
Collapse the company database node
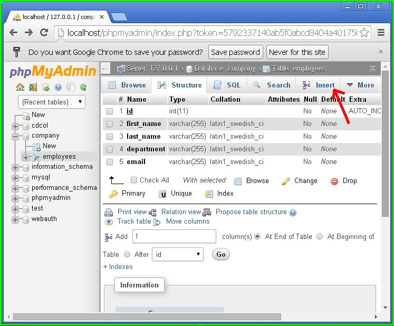[15, 137]
